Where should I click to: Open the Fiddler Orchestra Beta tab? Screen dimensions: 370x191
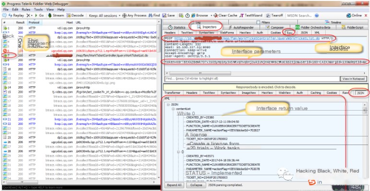click(x=313, y=27)
